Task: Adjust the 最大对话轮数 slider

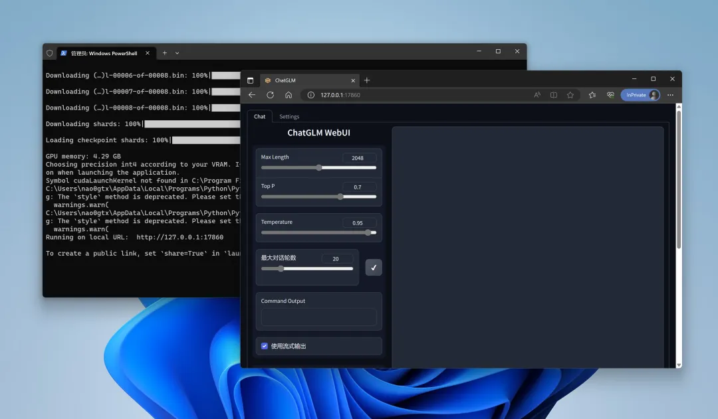Action: click(x=306, y=268)
